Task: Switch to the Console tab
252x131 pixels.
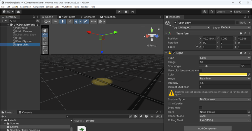Action: [x=26, y=112]
